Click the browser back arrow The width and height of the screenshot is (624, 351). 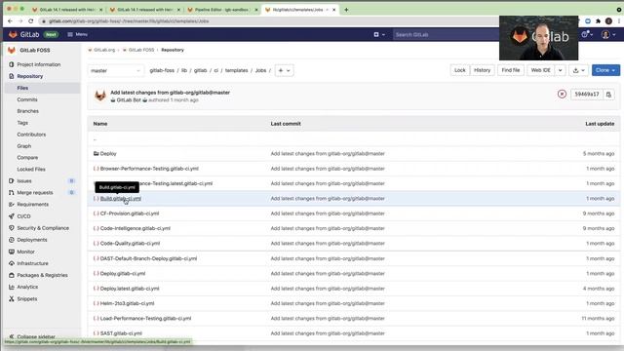click(10, 21)
